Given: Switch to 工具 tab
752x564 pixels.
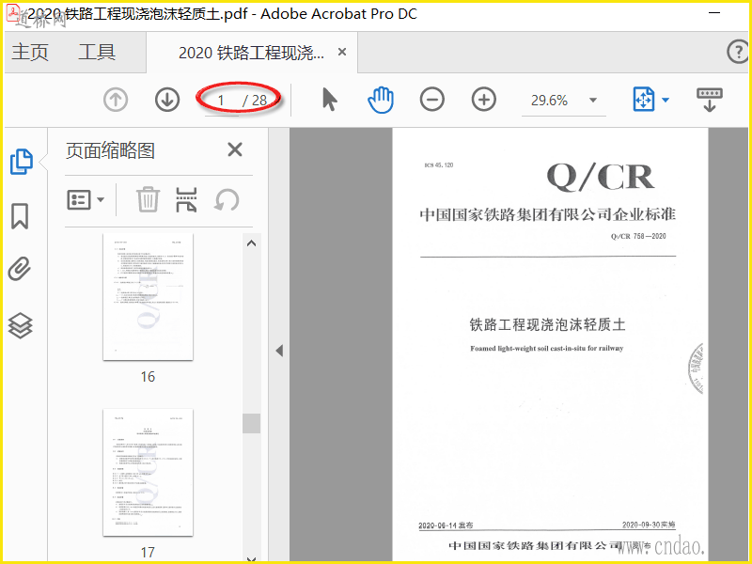Looking at the screenshot, I should click(x=97, y=52).
